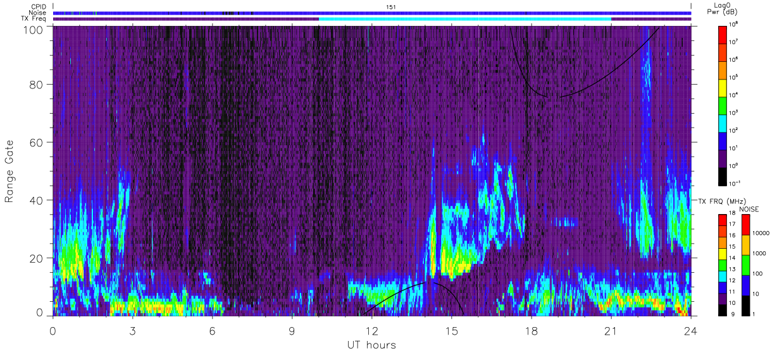Click the Range Gate tick label 100
777x358 pixels.
(x=32, y=30)
